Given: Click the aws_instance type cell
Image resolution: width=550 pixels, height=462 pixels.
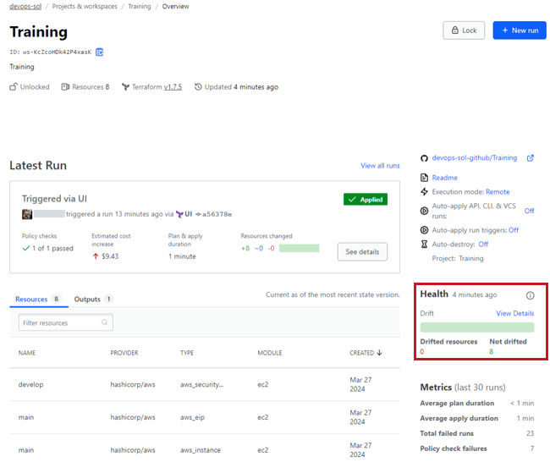Looking at the screenshot, I should pyautogui.click(x=201, y=449).
